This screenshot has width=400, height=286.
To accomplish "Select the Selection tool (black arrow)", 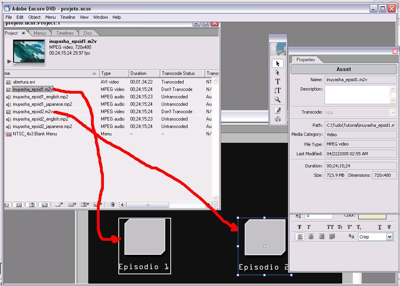I will pos(278,64).
